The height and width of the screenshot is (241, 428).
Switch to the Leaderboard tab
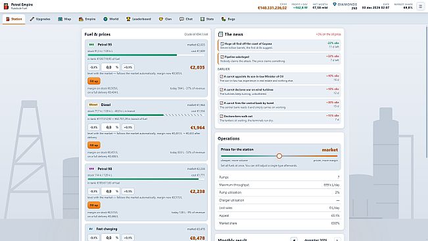pyautogui.click(x=138, y=19)
